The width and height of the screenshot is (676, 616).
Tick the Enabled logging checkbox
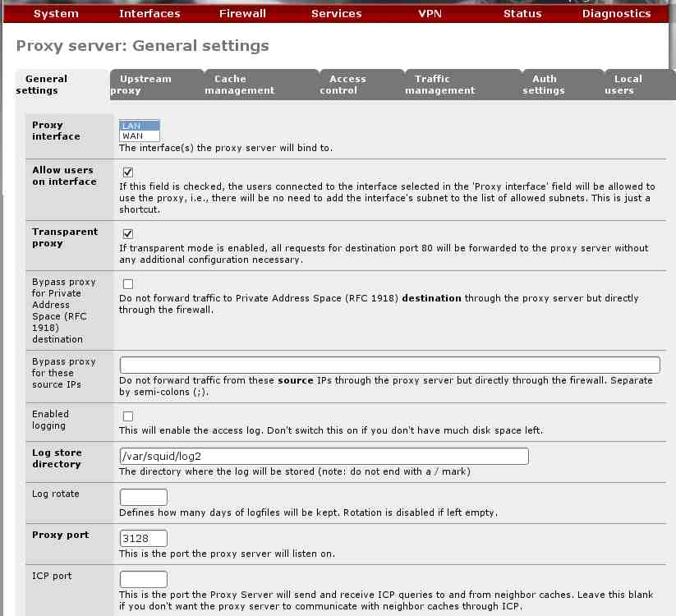click(128, 416)
